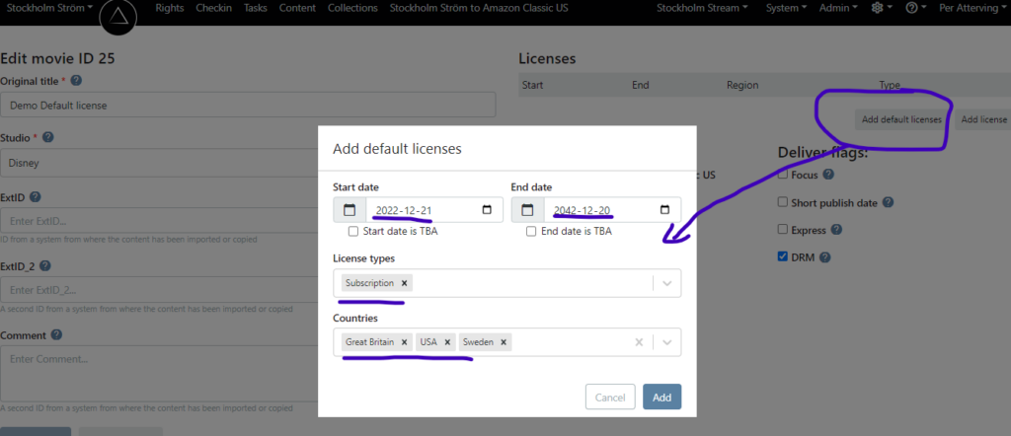Open the Stockholm Stream dropdown menu
1011x436 pixels.
[702, 8]
